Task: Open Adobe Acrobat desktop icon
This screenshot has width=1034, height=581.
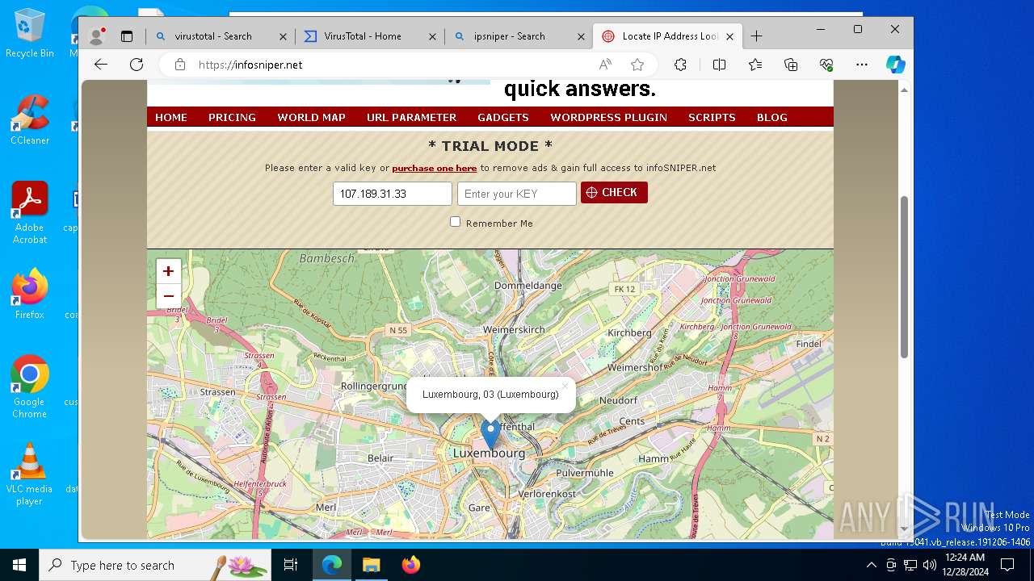Action: (x=30, y=213)
